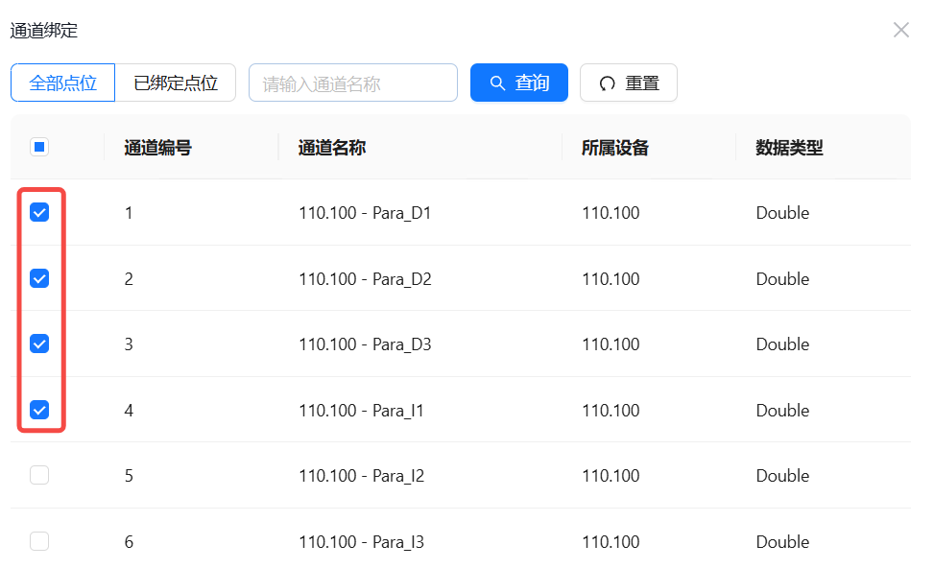Click the 重置 reset button
Screen dimensions: 934x569
[628, 83]
